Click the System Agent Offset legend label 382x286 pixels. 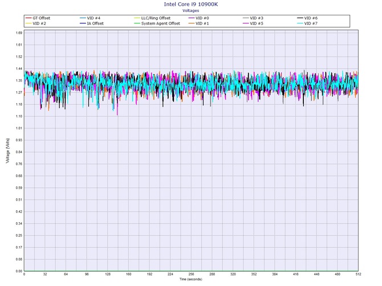[x=161, y=23]
